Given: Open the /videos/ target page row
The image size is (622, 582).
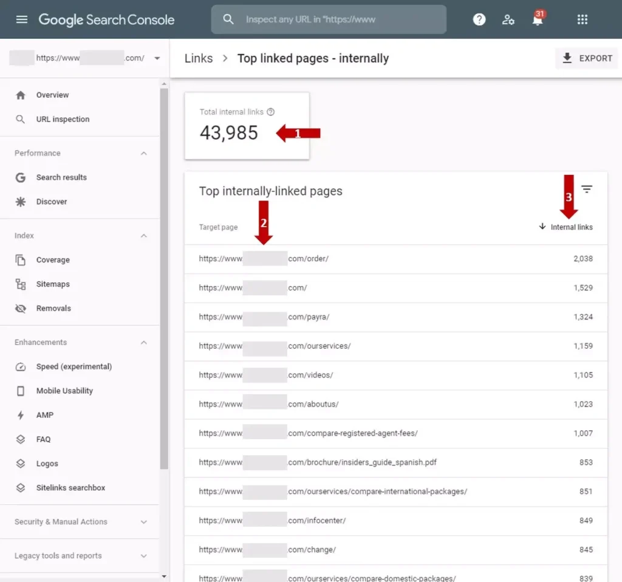Looking at the screenshot, I should coord(395,375).
